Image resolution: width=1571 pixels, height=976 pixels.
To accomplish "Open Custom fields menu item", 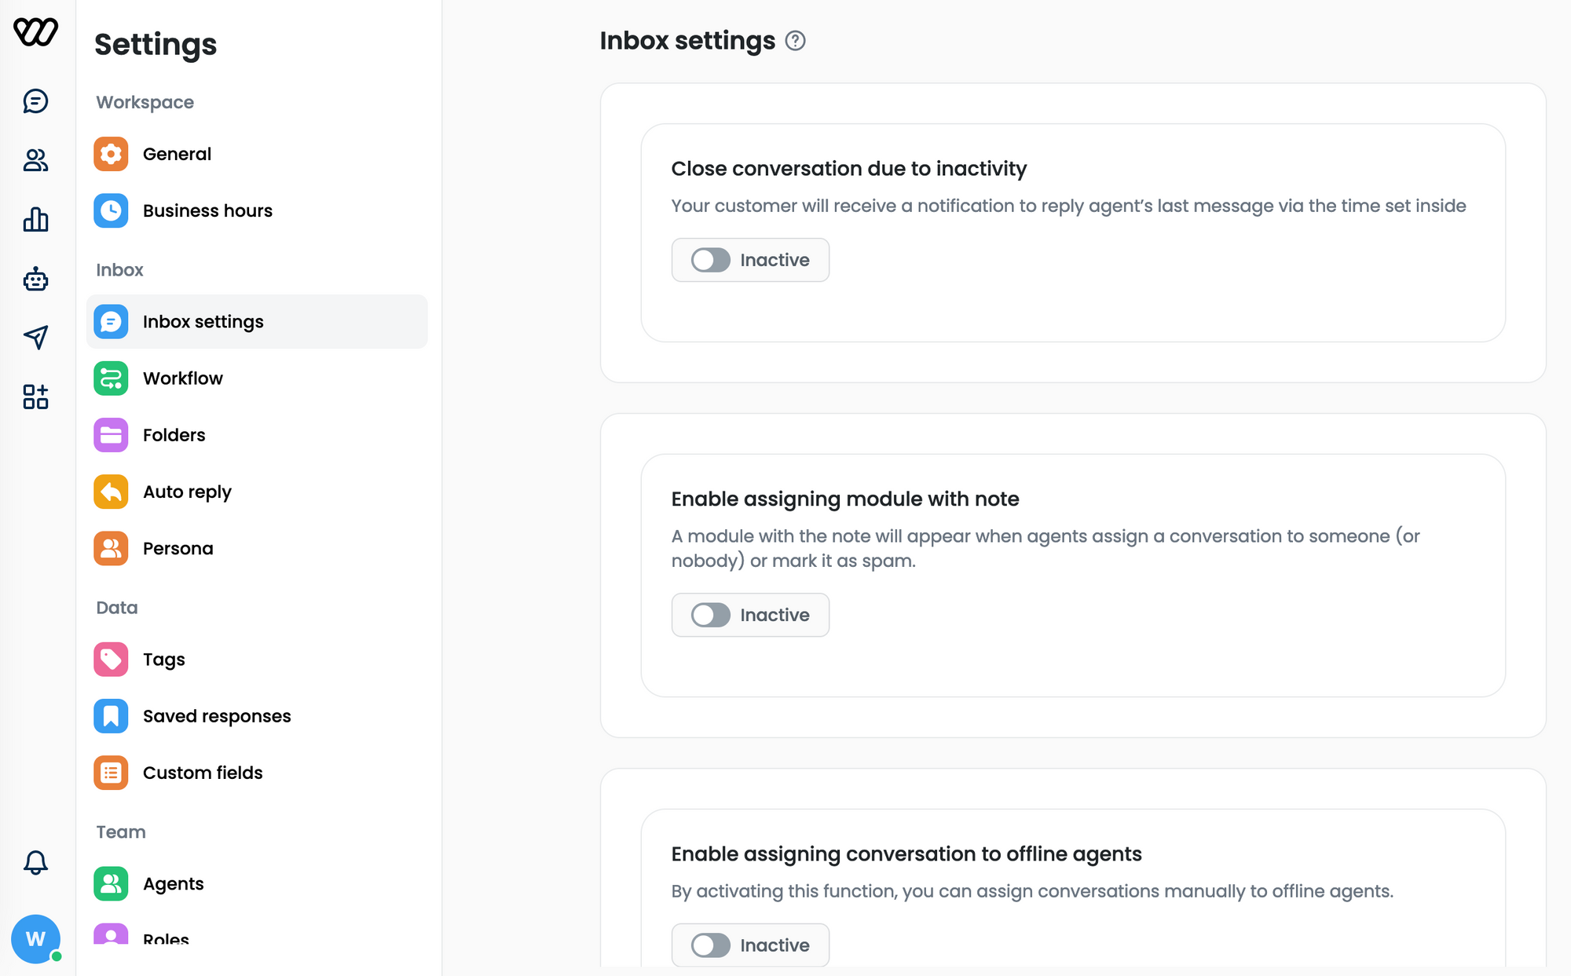I will [257, 773].
